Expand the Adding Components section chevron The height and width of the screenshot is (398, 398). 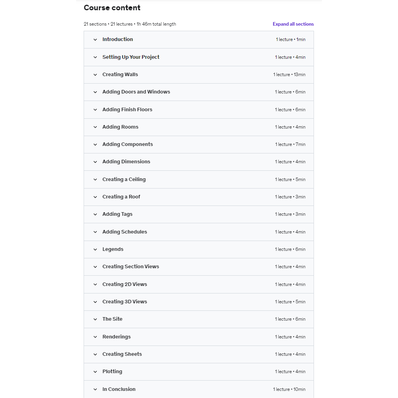point(95,144)
